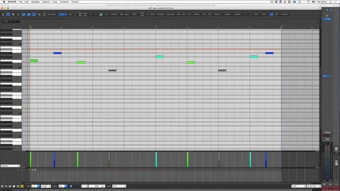Click the play transport button

click(x=6, y=186)
